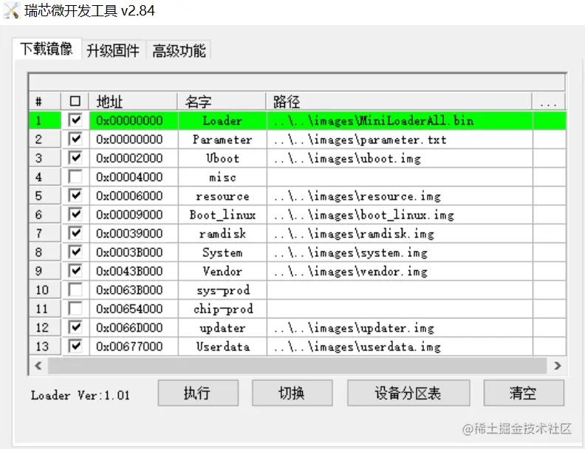
Task: Uncheck the Boot_linux row checkbox
Action: (75, 214)
